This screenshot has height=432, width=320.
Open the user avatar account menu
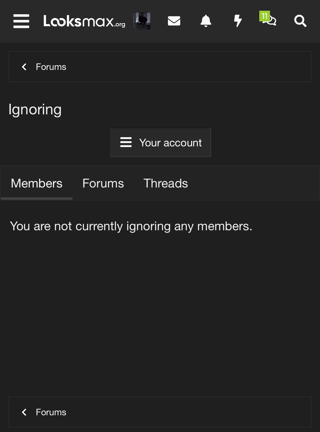point(142,21)
